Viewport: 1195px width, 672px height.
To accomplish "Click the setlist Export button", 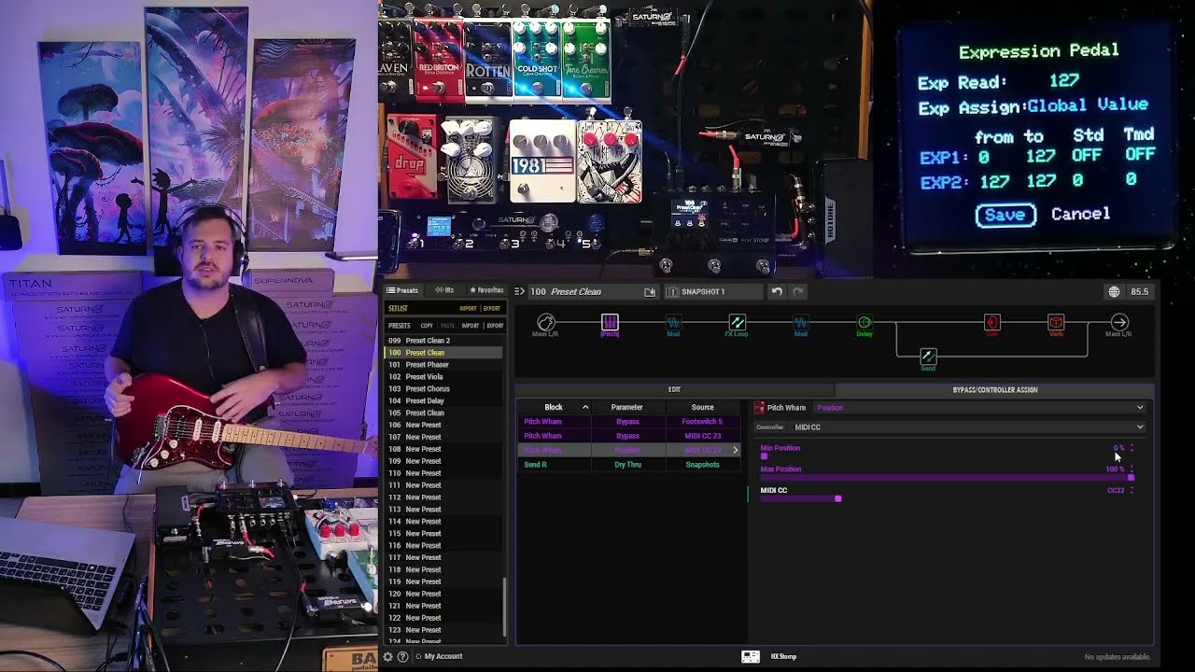I will [492, 309].
